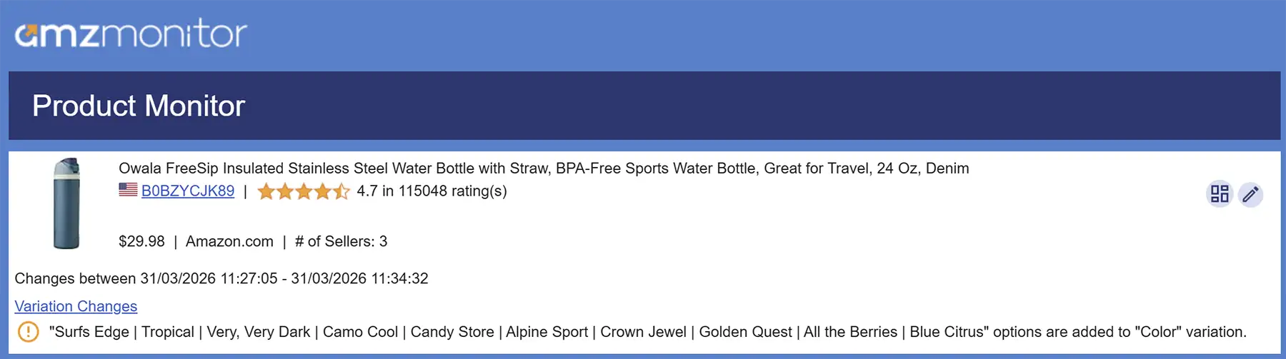
Task: Click the $29.98 price
Action: pos(141,241)
